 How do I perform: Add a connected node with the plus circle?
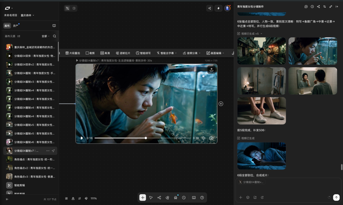coord(221,104)
